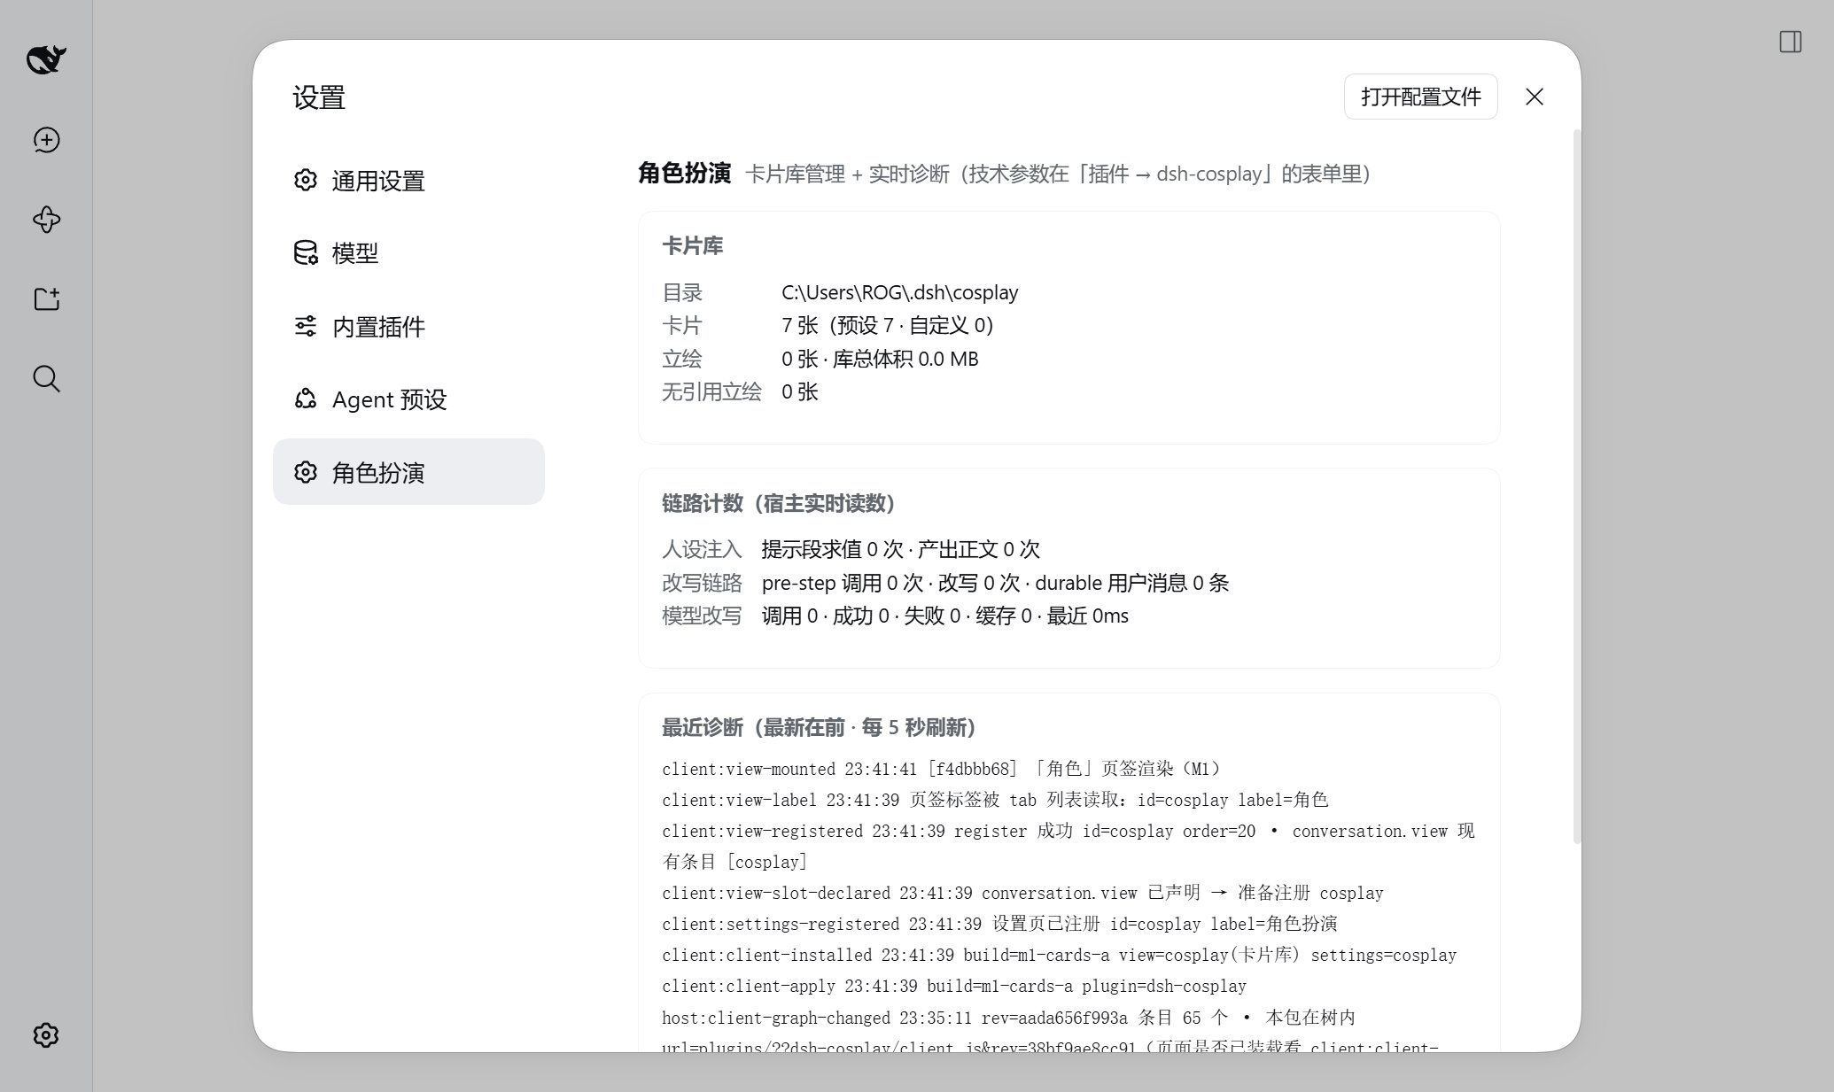
Task: Open the four-petal plugin icon in the sidebar
Action: (x=46, y=220)
